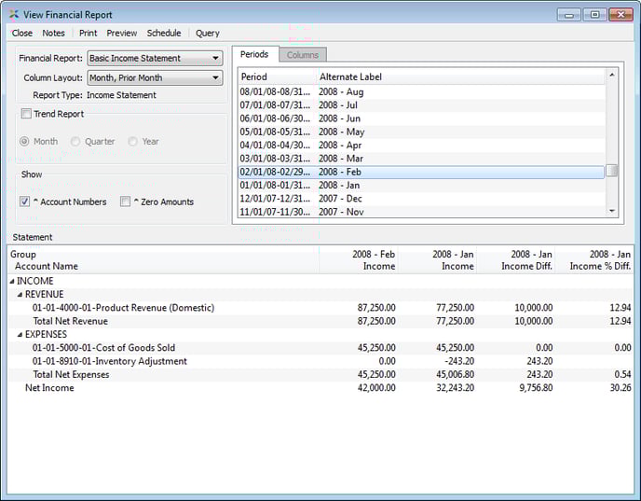Viewport: 641px width, 501px height.
Task: Enable the Trend Report checkbox
Action: (x=26, y=115)
